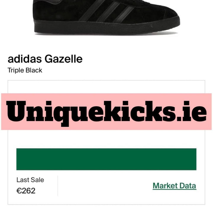Tap the vertical divider beside Last Sale
Viewport: 213px width, 213px height.
pyautogui.click(x=58, y=186)
